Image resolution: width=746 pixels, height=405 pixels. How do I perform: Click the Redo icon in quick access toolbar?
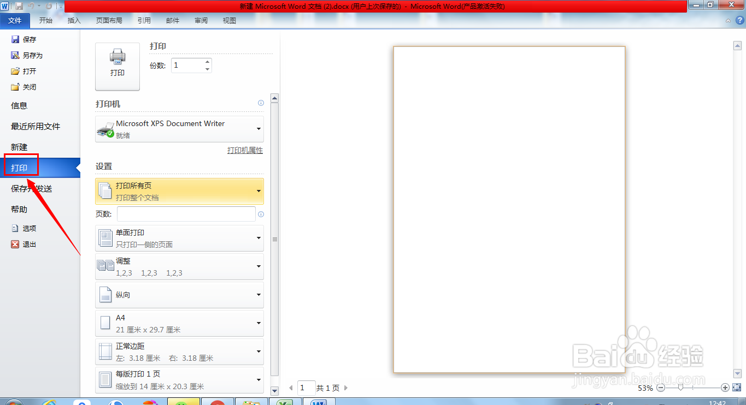coord(49,6)
